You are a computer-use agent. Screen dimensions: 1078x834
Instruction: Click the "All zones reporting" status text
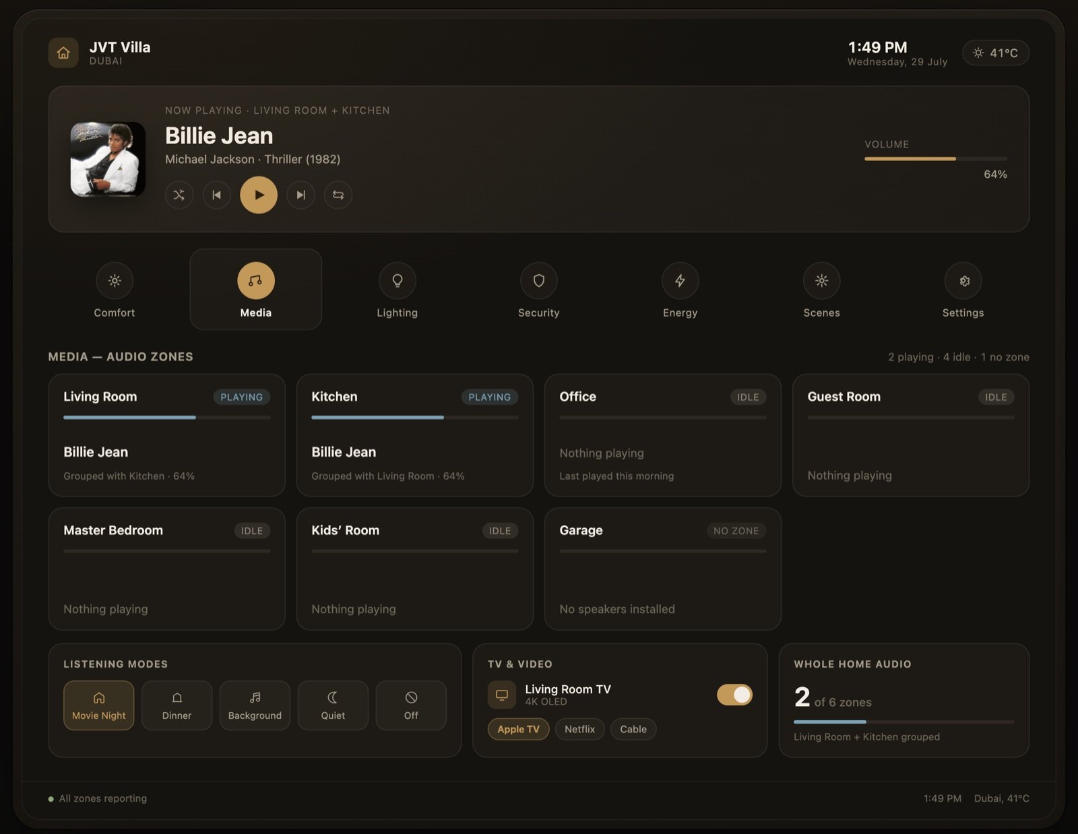[x=103, y=798]
